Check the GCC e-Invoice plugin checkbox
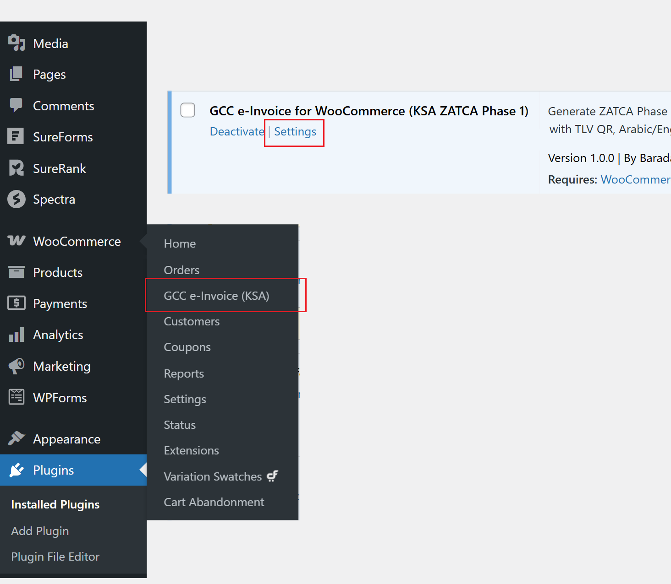 [187, 110]
